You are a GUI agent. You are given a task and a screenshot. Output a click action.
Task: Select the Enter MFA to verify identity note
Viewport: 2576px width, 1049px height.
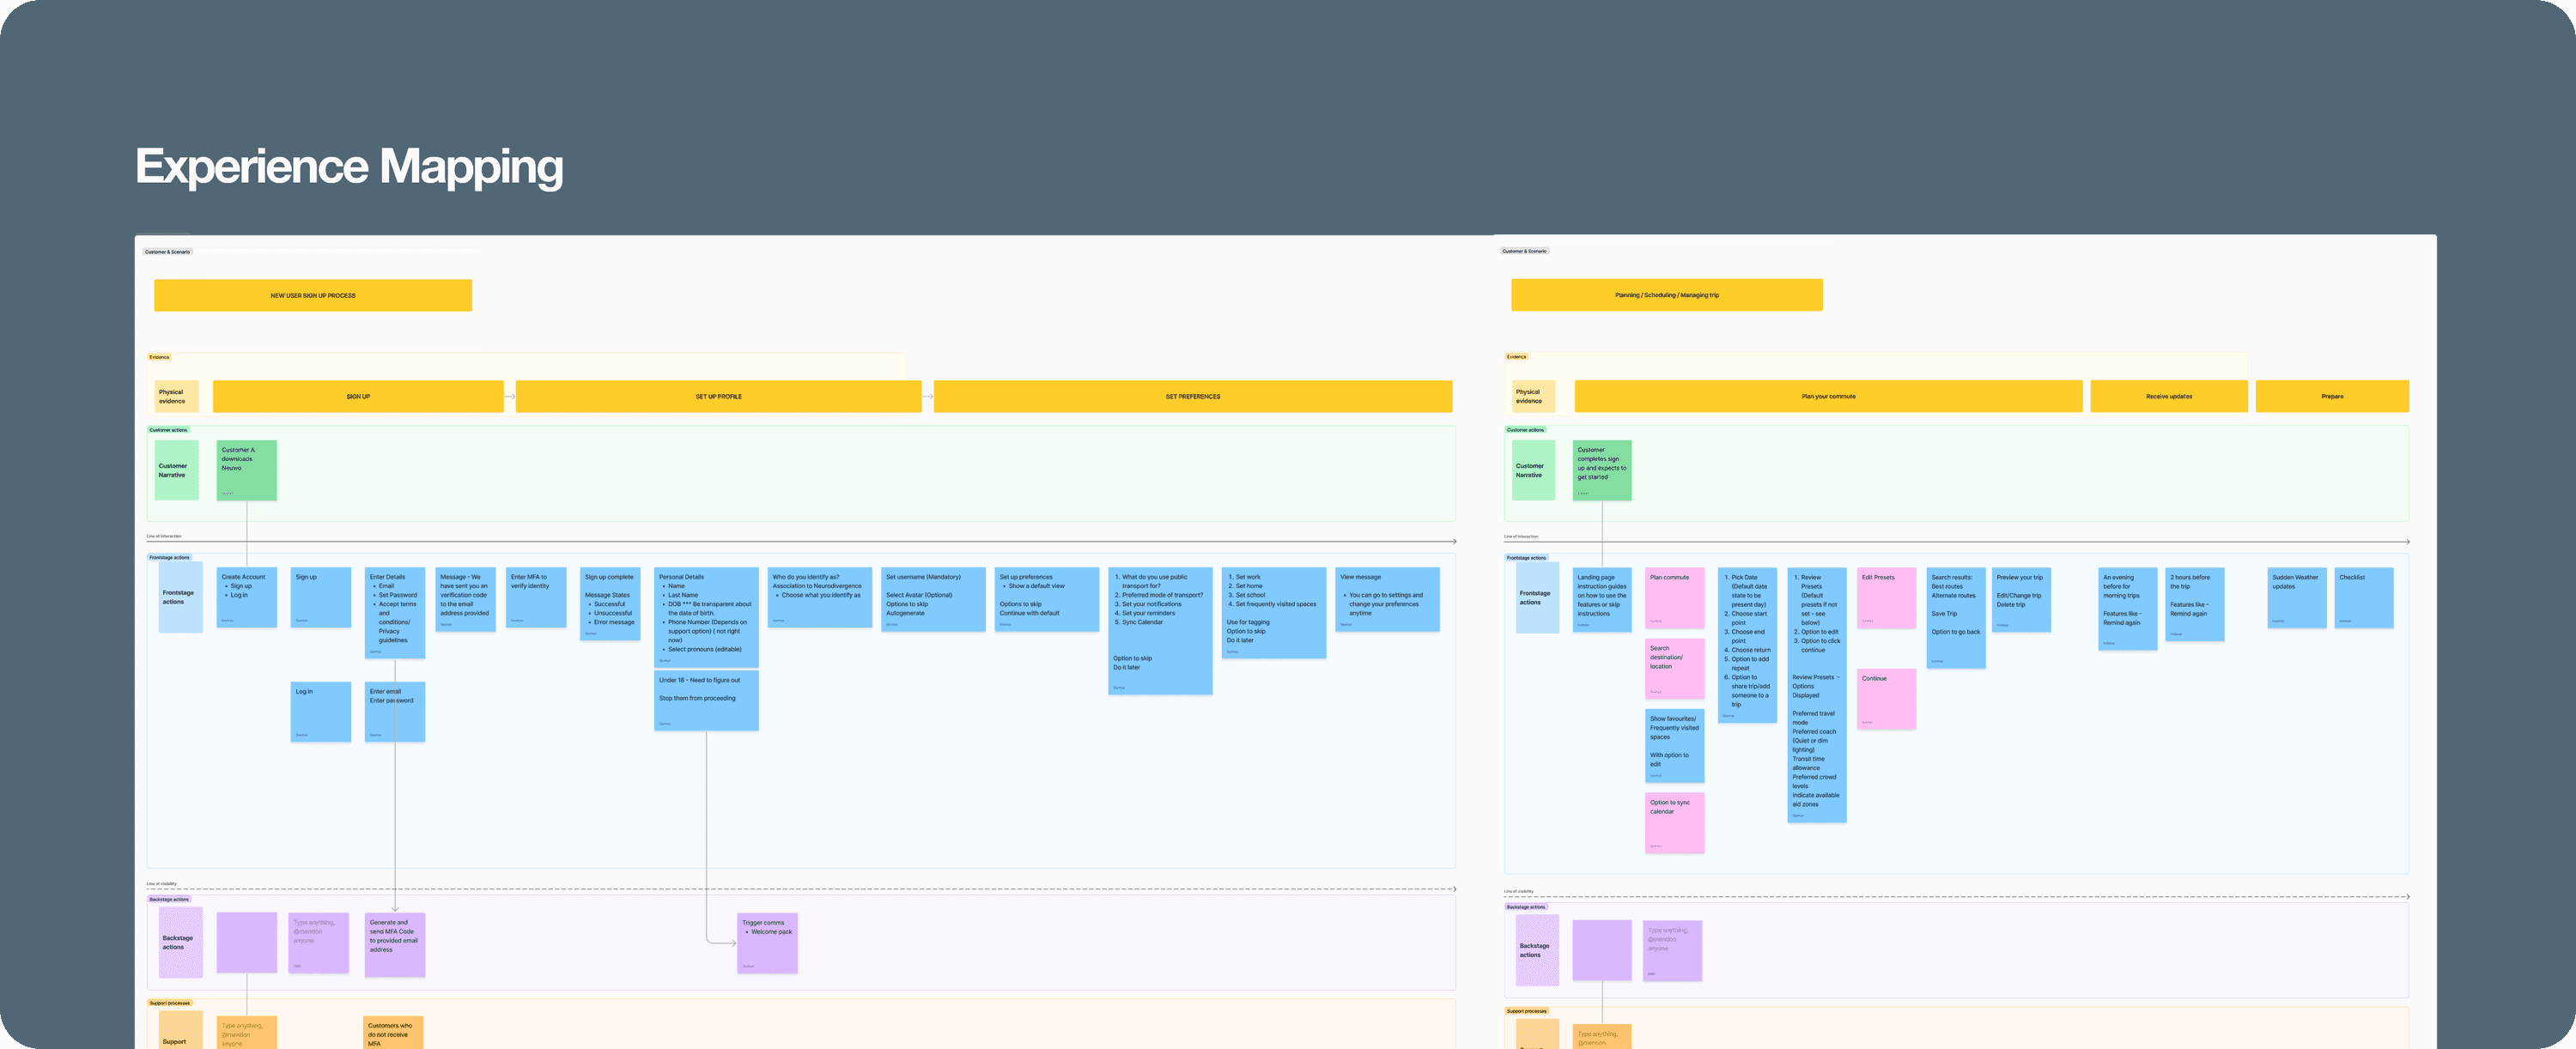click(536, 597)
